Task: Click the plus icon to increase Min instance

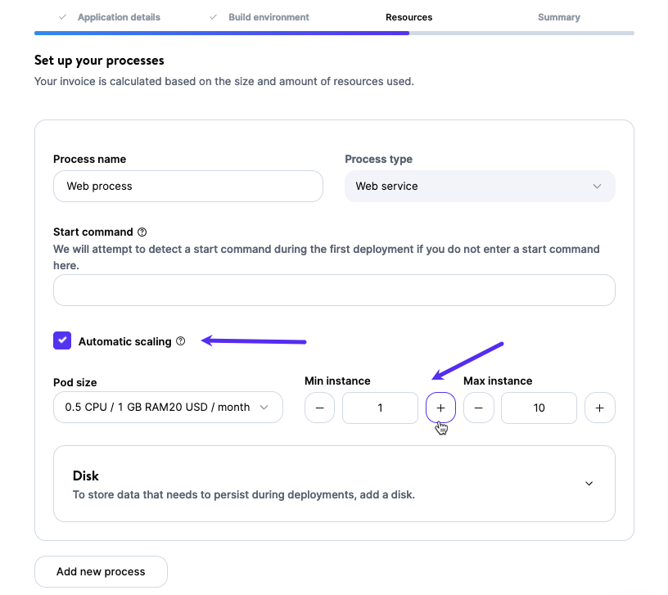Action: [x=440, y=407]
